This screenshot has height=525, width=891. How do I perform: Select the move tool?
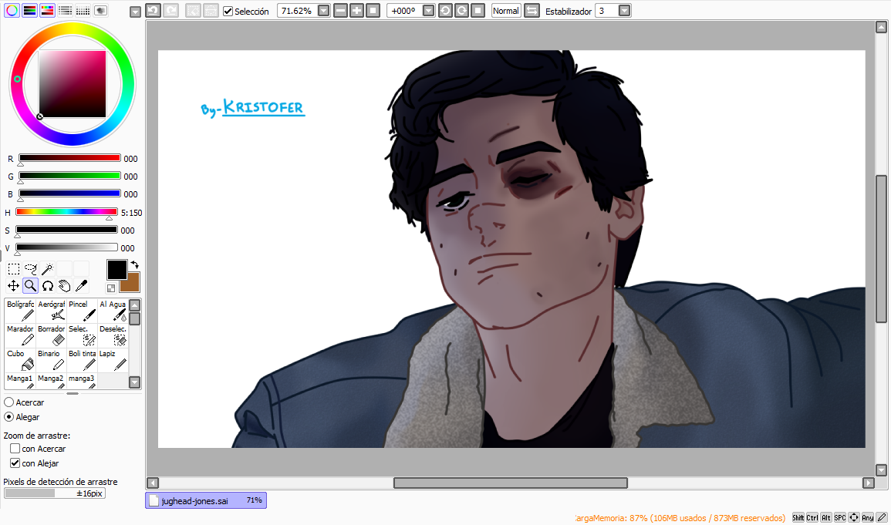[x=14, y=286]
